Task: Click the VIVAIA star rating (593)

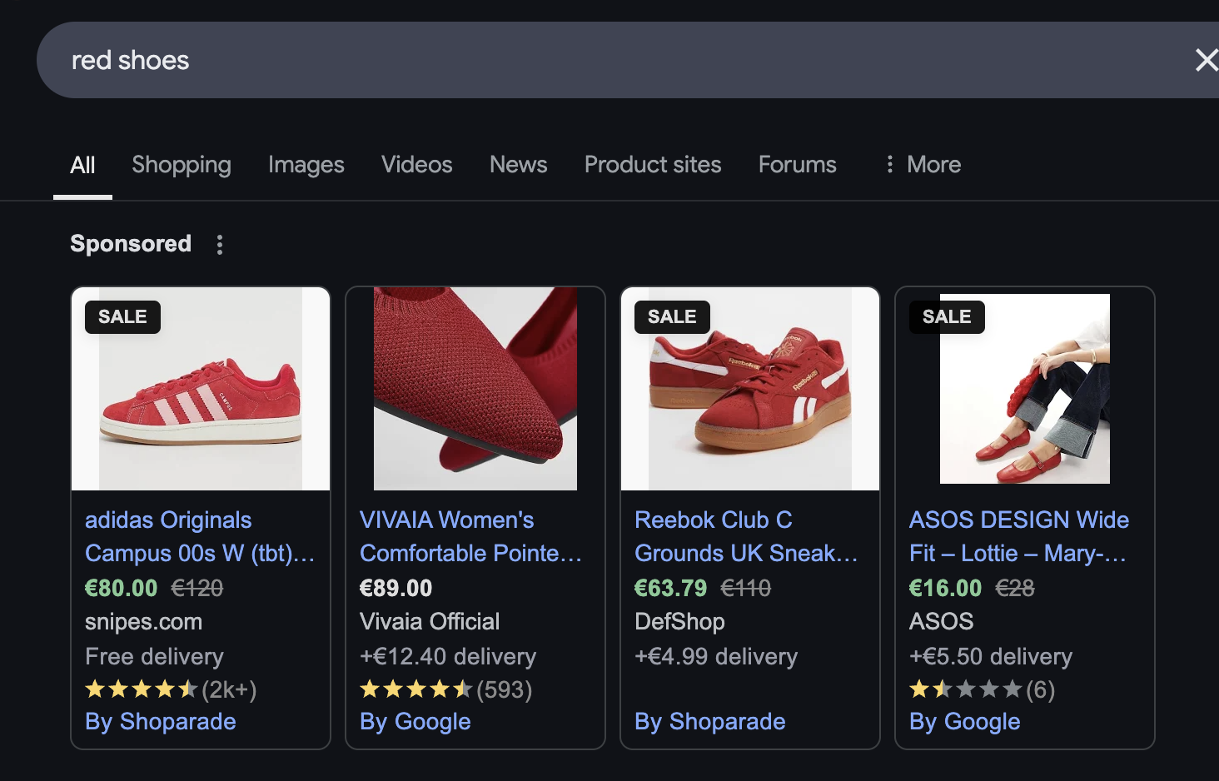Action: (x=446, y=689)
